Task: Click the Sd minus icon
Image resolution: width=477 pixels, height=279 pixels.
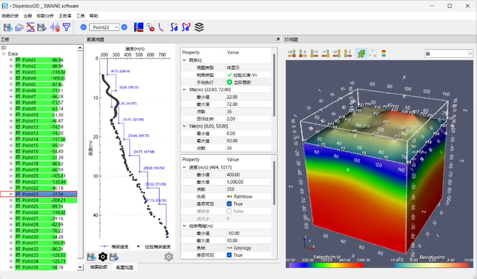Action: 186,27
